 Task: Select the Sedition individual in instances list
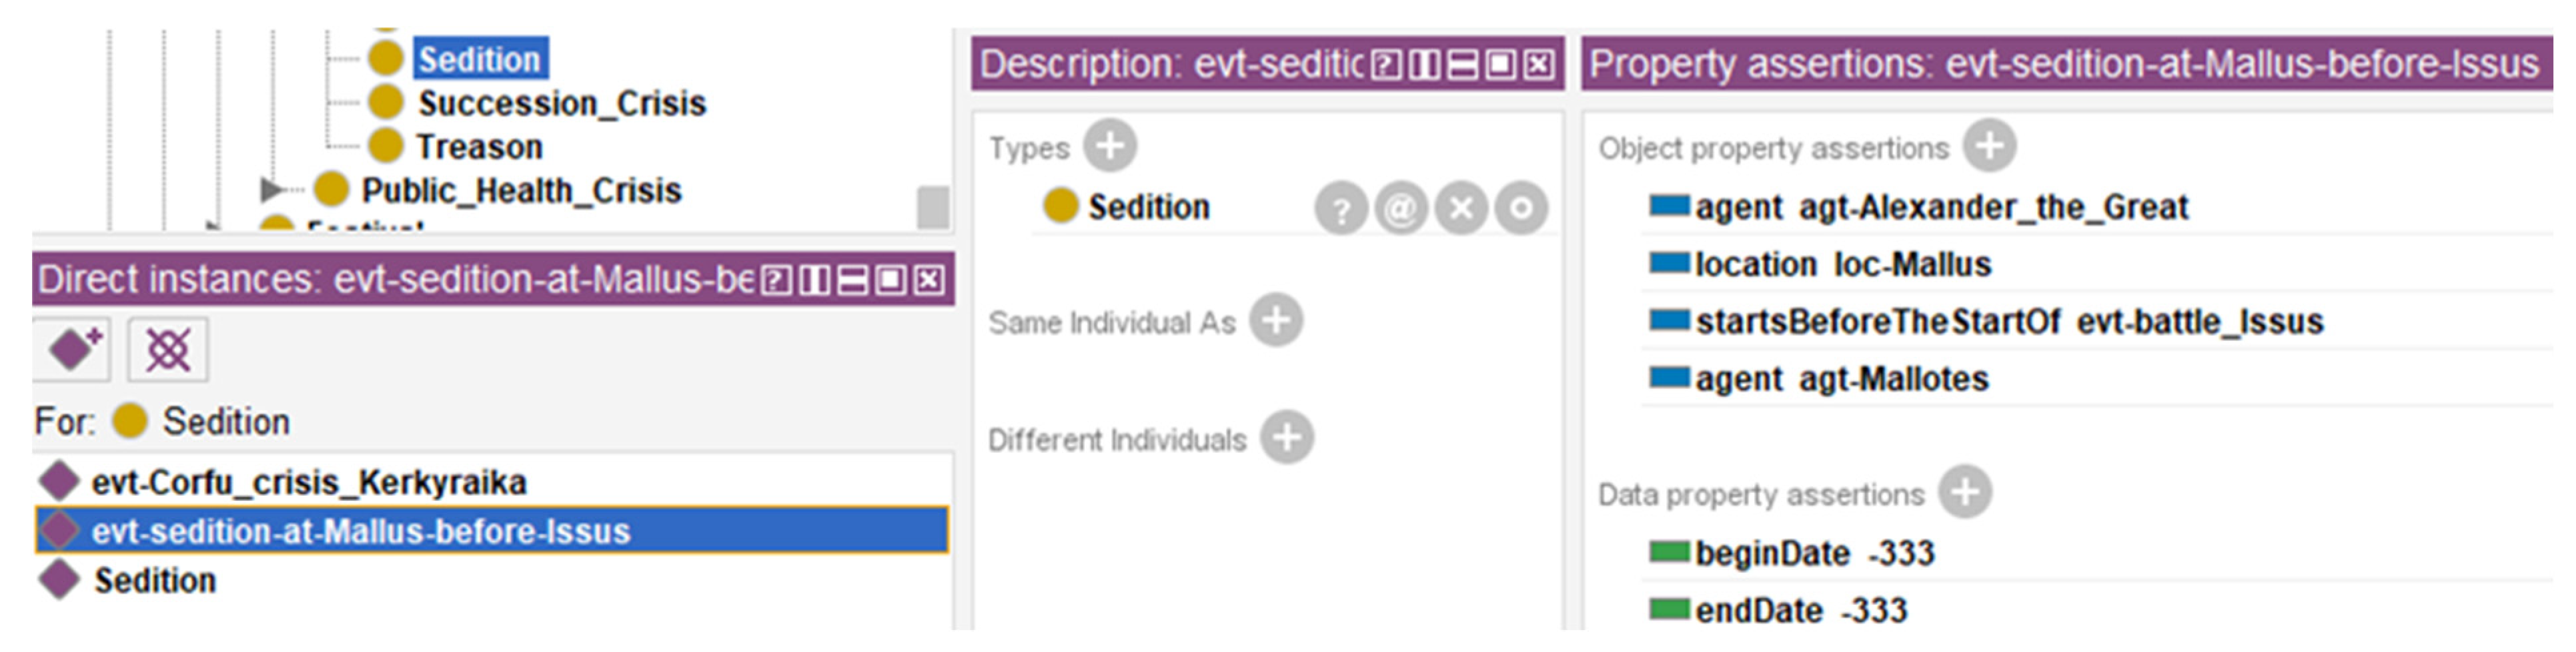[x=154, y=580]
